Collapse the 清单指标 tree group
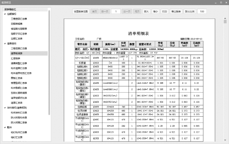The height and width of the screenshot is (144, 229). pyautogui.click(x=5, y=43)
